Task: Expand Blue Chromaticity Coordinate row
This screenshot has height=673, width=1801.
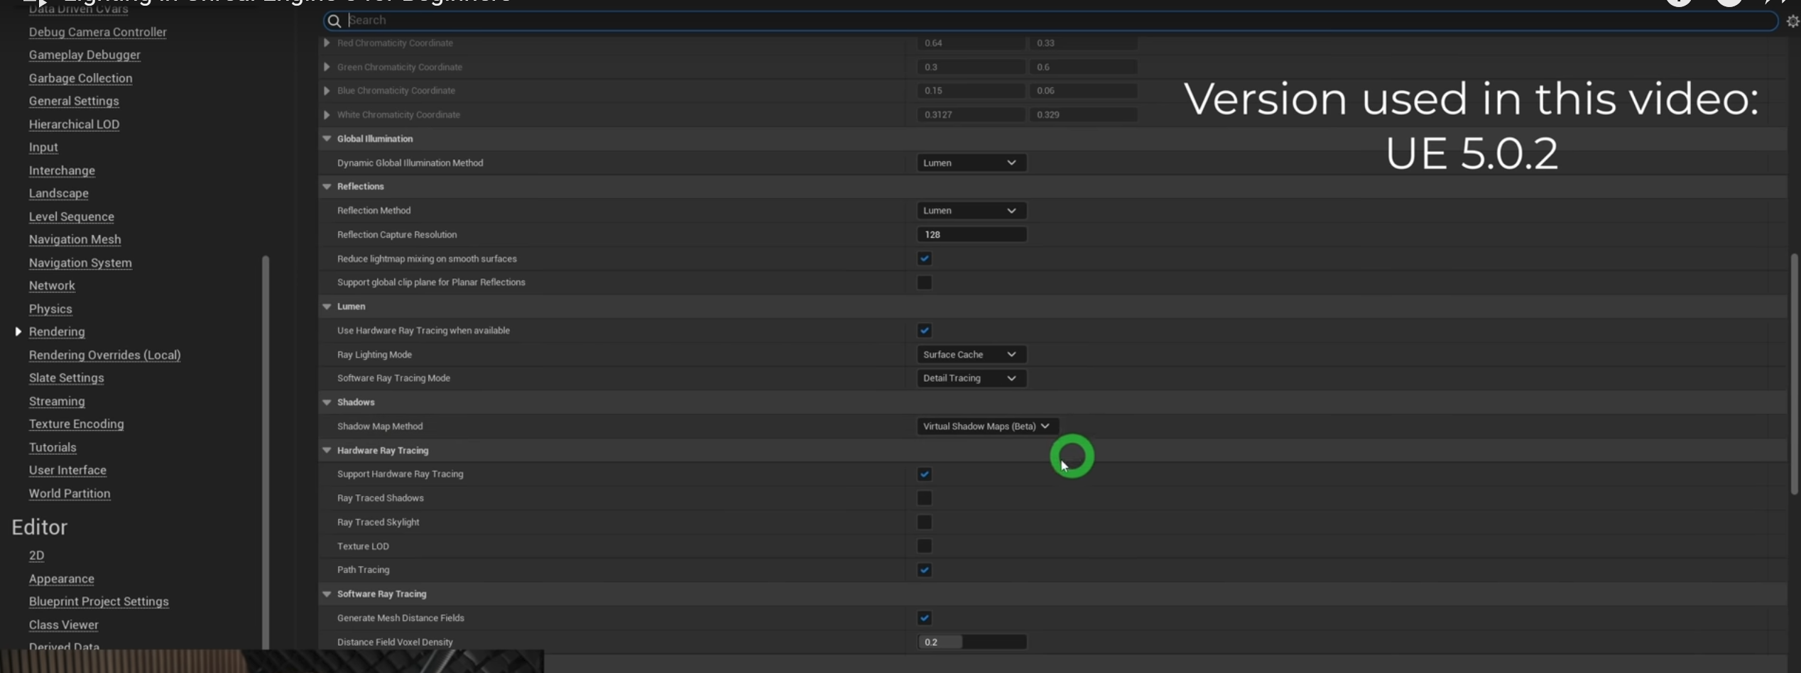Action: (x=327, y=90)
